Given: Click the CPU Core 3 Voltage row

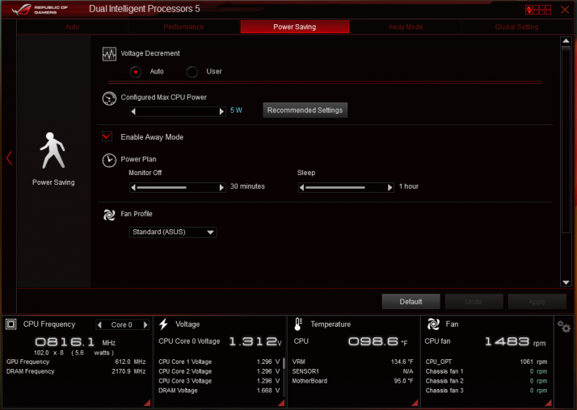Looking at the screenshot, I should (219, 381).
